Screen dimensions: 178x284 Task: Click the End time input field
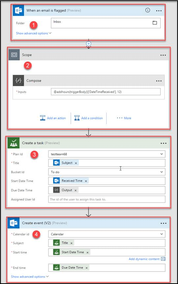107,268
